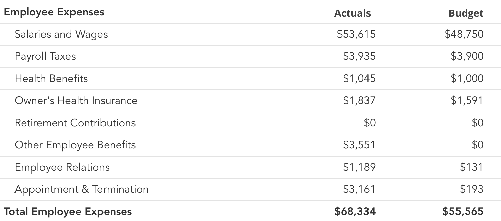This screenshot has height=221, width=501.
Task: Click the Total Employee Expenses label
Action: tap(68, 212)
